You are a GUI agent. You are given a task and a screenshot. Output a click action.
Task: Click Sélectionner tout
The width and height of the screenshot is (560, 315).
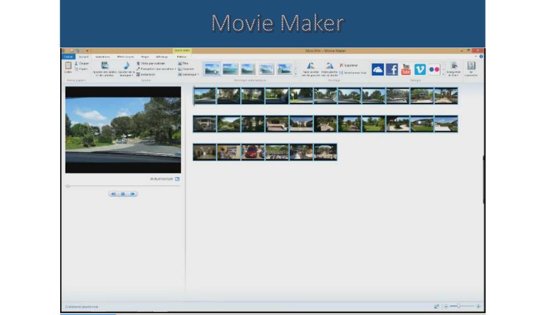point(353,73)
